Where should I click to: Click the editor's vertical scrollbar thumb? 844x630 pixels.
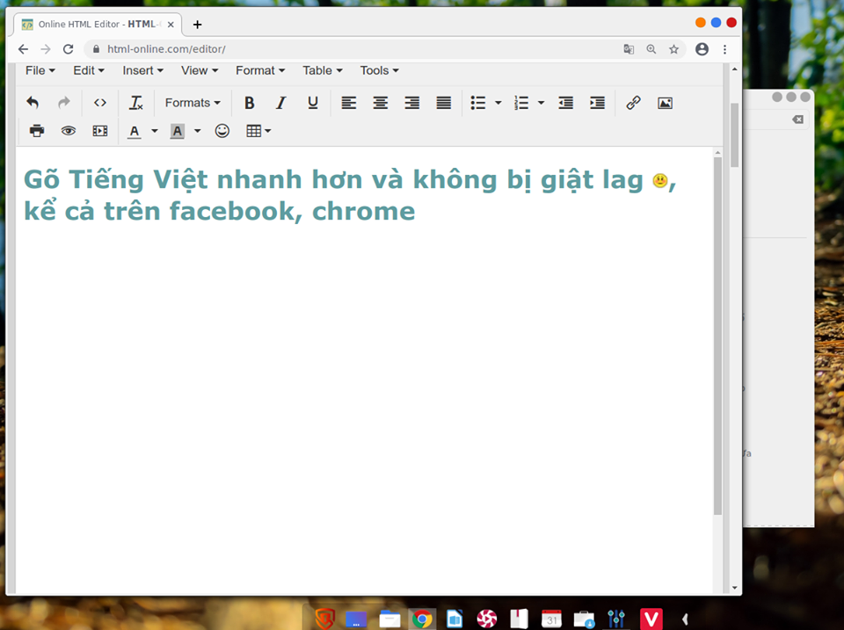[x=717, y=336]
